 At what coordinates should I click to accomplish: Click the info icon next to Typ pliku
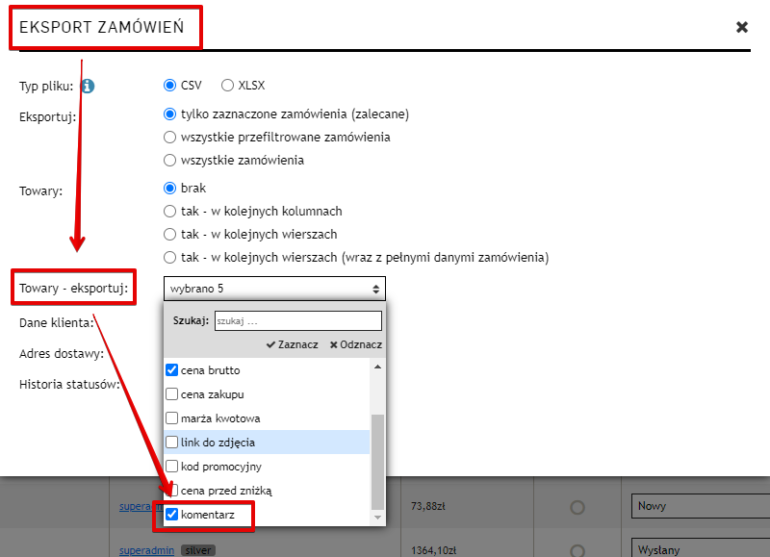coord(88,86)
